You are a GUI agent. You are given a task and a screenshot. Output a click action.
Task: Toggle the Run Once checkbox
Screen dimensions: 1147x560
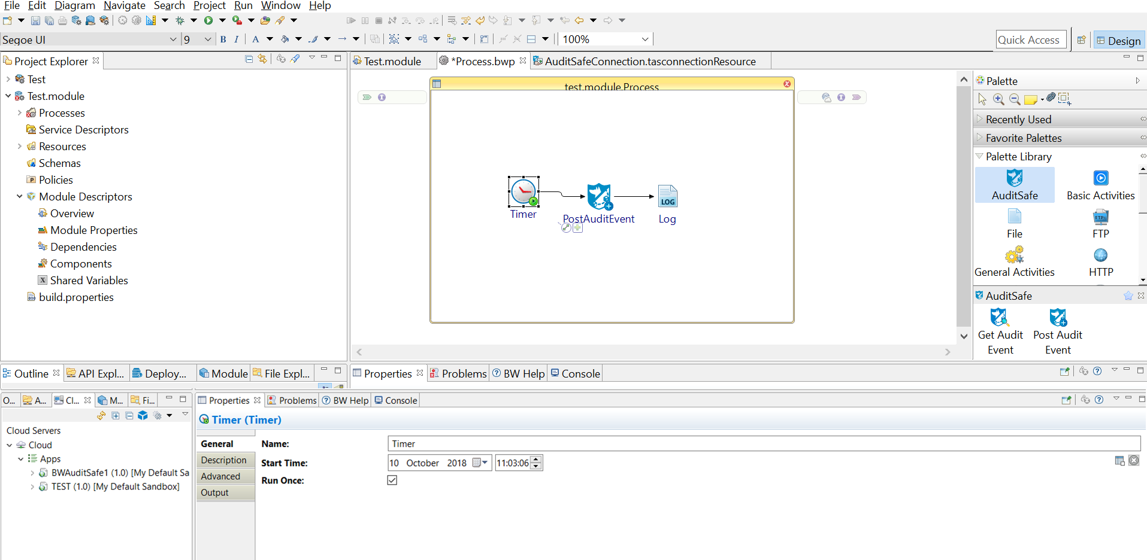[392, 480]
